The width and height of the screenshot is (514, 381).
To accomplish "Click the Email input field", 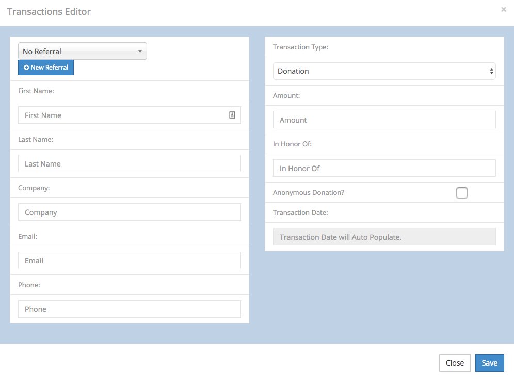I will coord(129,261).
